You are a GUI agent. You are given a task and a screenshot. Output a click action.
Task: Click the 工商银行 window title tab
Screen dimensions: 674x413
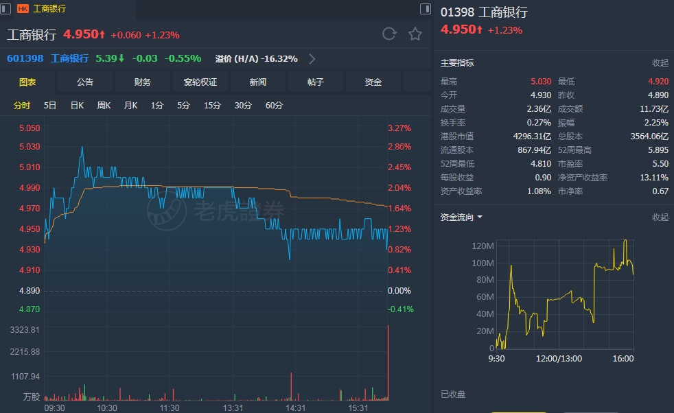coord(49,9)
